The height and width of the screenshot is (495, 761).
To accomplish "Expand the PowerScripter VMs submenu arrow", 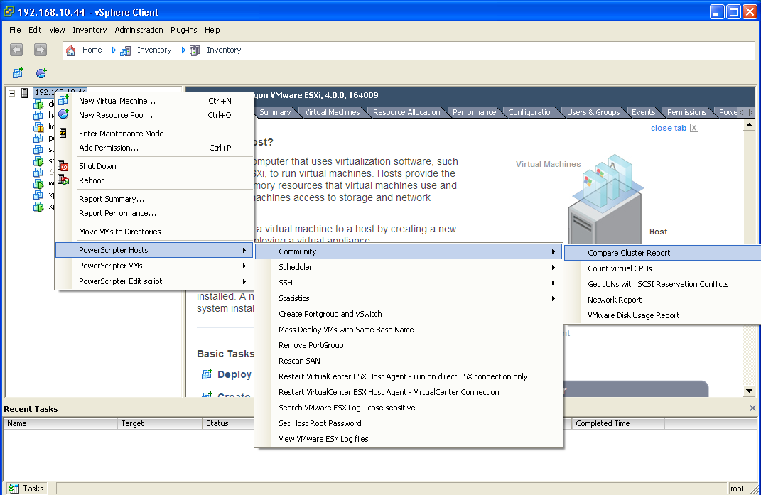I will point(244,266).
